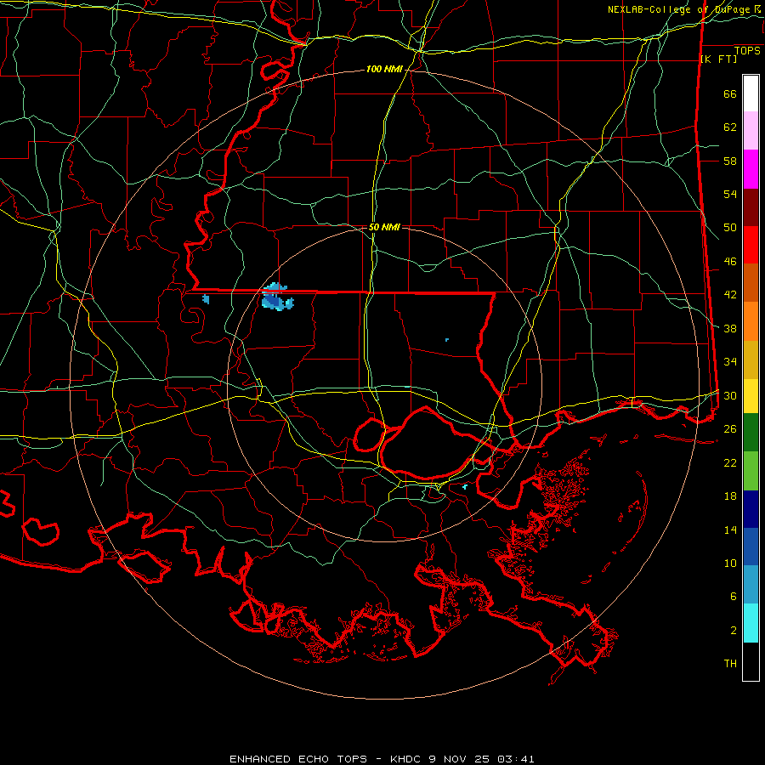765x765 pixels.
Task: Click the "30" legend value
Action: [x=730, y=395]
